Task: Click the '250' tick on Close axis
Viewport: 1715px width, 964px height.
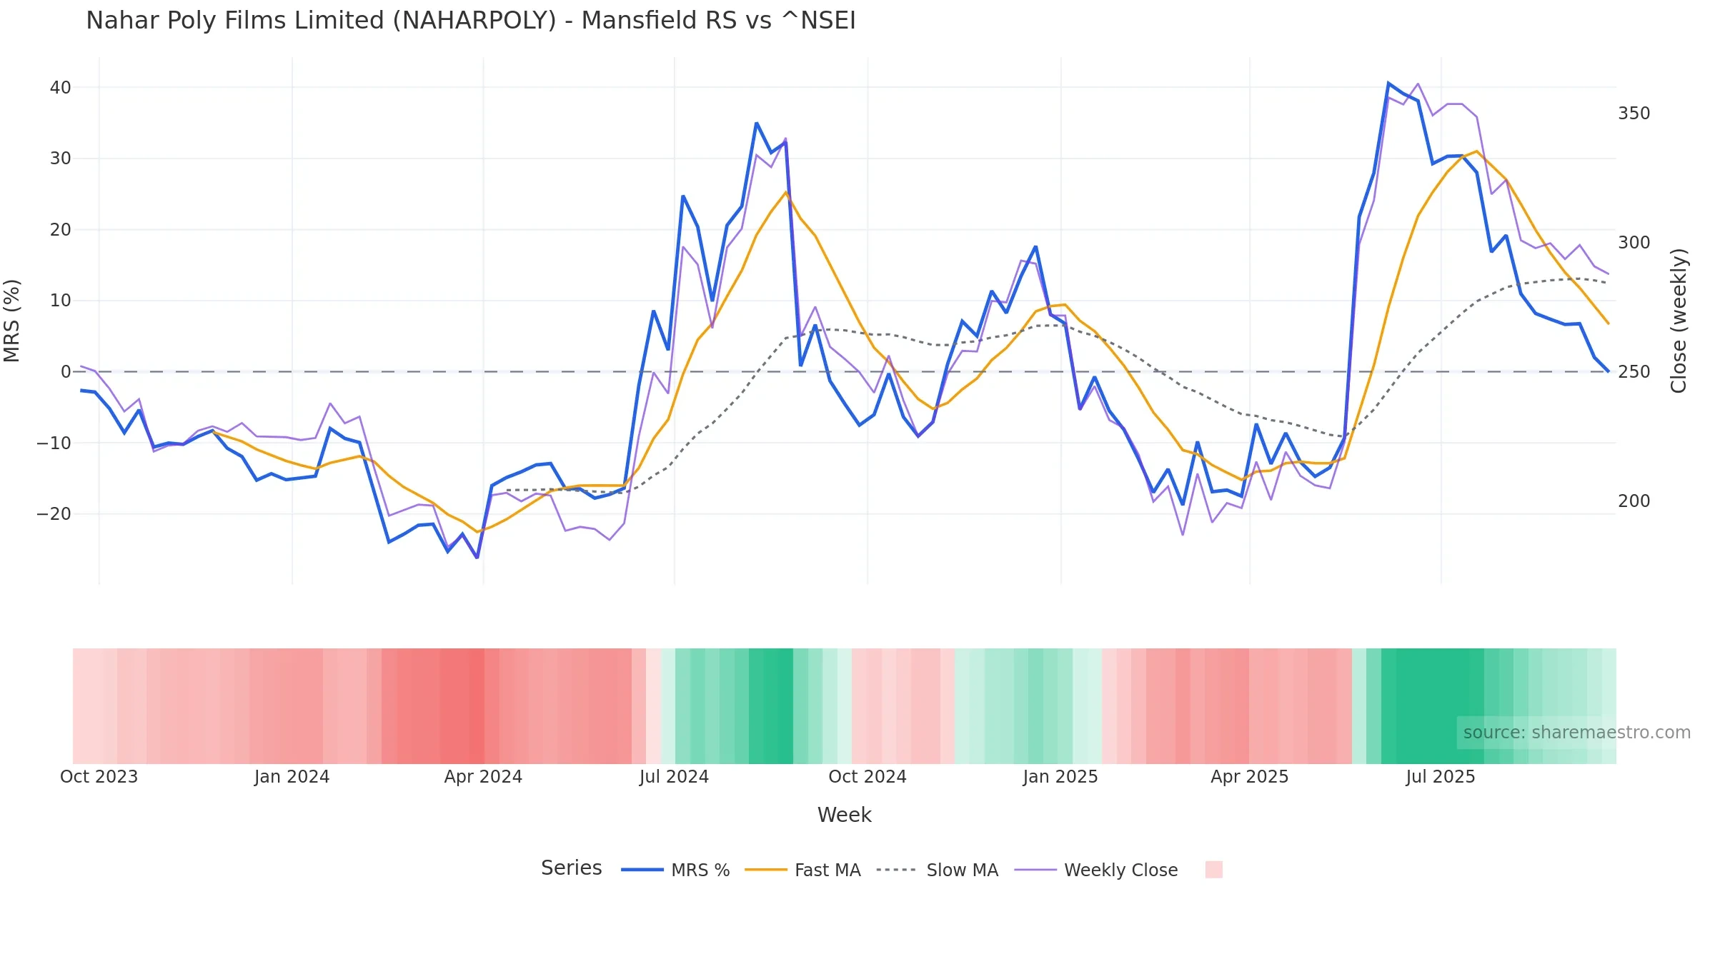Action: tap(1634, 372)
